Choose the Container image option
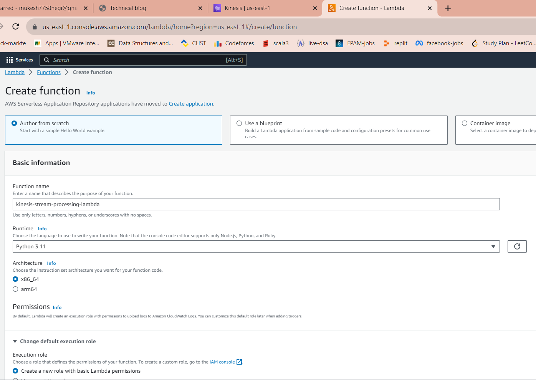 pyautogui.click(x=465, y=123)
